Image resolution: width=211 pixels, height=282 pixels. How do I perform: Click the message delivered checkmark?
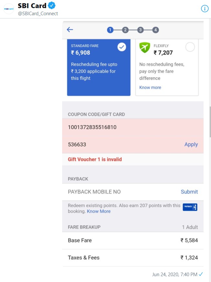point(201,274)
